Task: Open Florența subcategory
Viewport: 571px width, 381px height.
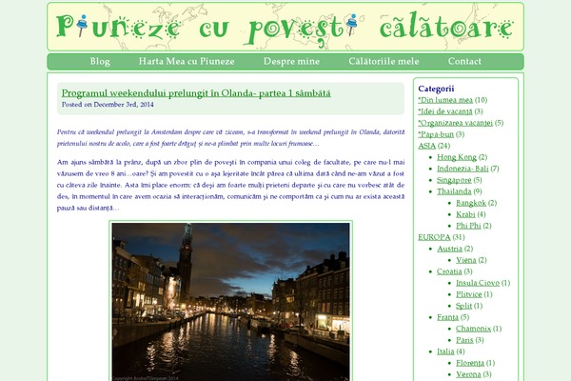Action: coord(470,363)
